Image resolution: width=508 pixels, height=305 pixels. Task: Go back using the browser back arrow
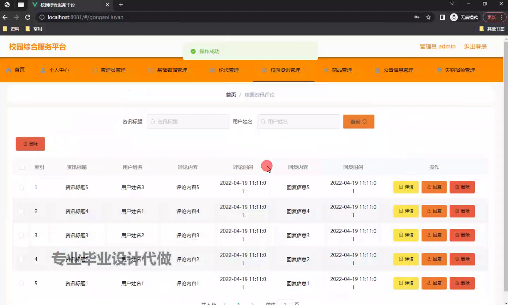pyautogui.click(x=5, y=17)
